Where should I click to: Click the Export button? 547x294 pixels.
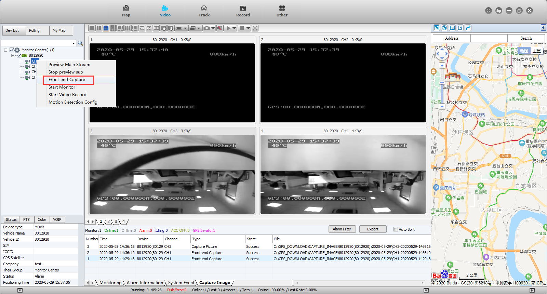click(x=373, y=229)
